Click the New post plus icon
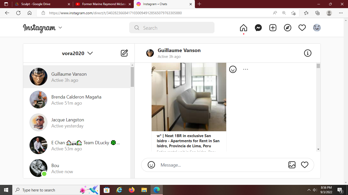 pos(273,28)
